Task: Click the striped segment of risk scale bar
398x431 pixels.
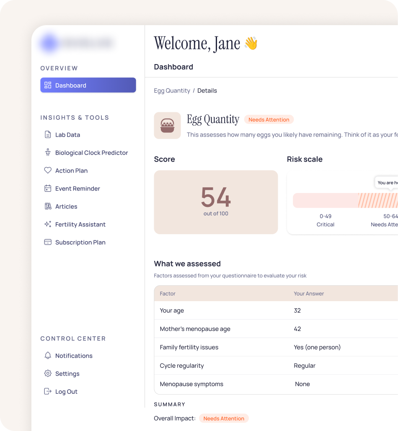Action: click(377, 201)
